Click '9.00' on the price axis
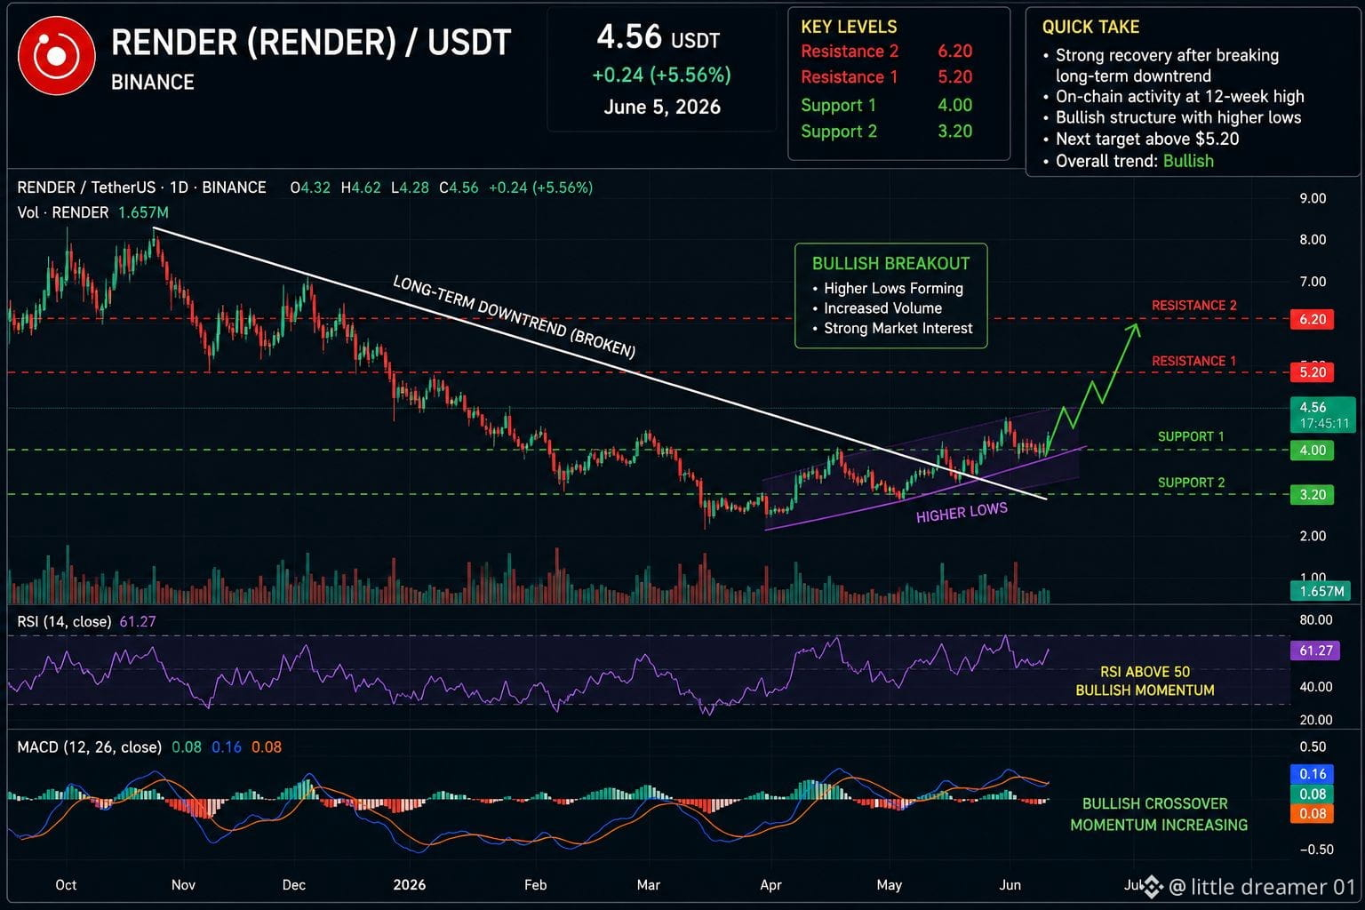1365x910 pixels. (x=1313, y=198)
